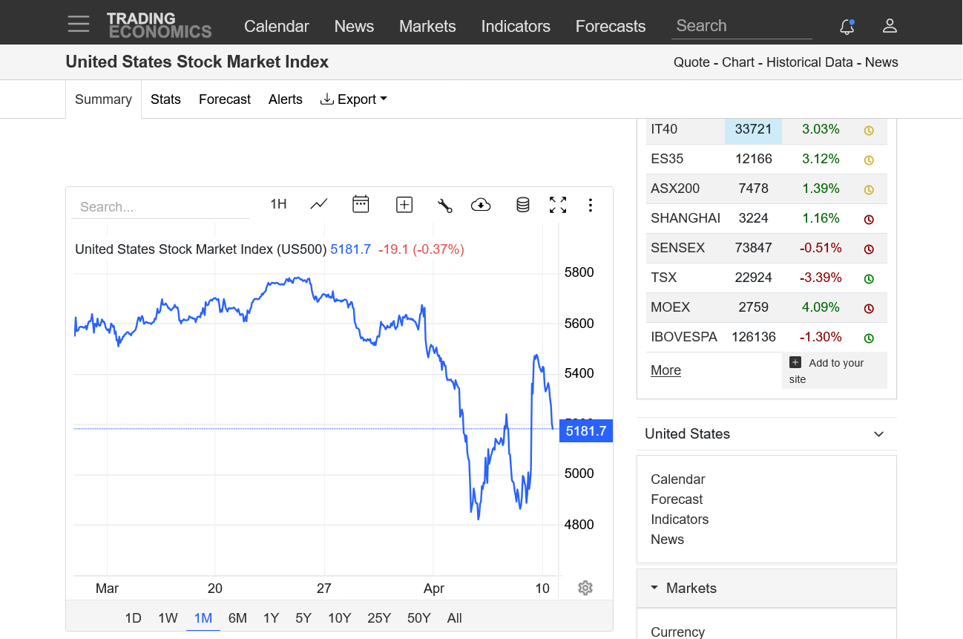The width and height of the screenshot is (963, 639).
Task: Switch chart range to 1Y
Action: point(271,618)
